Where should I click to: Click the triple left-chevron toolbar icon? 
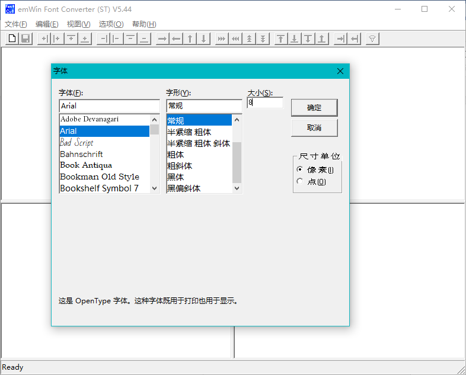pyautogui.click(x=235, y=39)
